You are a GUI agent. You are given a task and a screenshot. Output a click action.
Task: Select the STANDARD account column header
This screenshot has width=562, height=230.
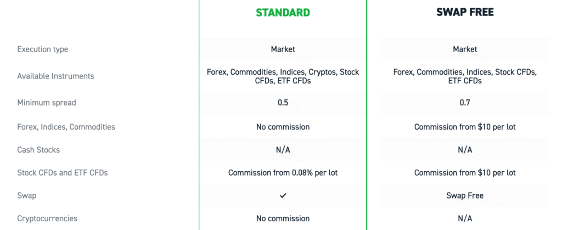pyautogui.click(x=283, y=13)
